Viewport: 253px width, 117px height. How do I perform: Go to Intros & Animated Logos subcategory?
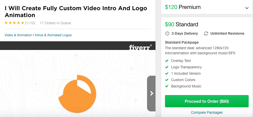pos(53,35)
